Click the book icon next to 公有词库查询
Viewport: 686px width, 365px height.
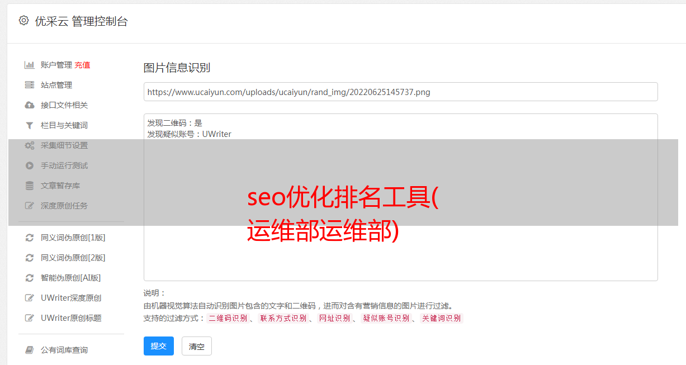tap(30, 350)
